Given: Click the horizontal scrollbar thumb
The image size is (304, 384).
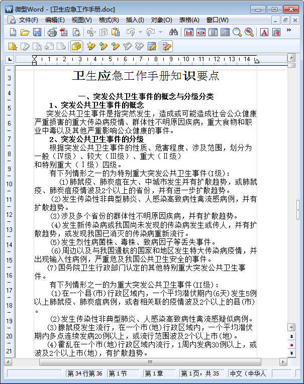Looking at the screenshot, I should (150, 362).
